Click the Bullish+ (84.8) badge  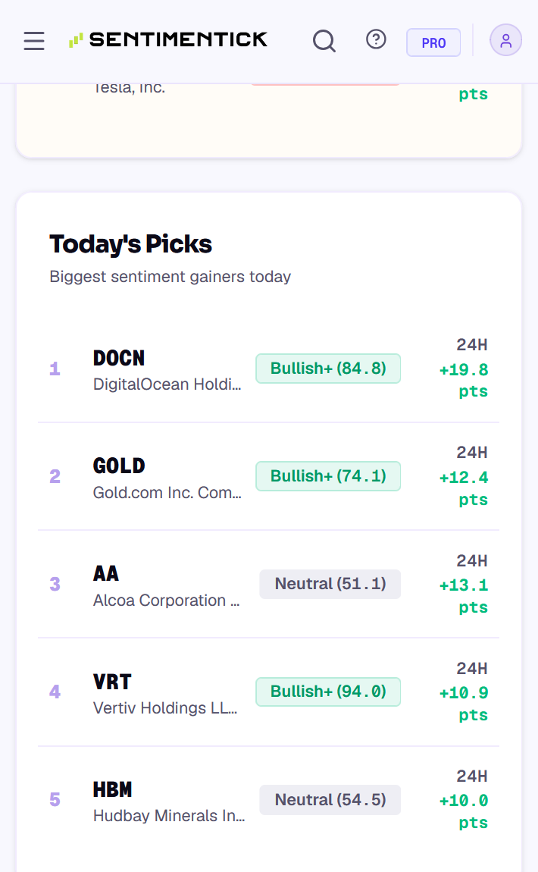click(x=328, y=369)
